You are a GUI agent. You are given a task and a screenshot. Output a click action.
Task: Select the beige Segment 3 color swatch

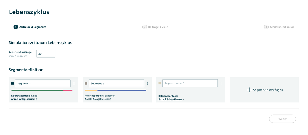[160, 83]
